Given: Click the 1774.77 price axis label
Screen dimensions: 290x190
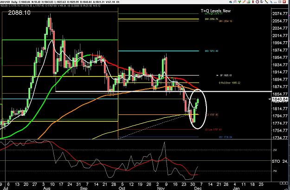Looking at the screenshot, I should tap(280, 123).
